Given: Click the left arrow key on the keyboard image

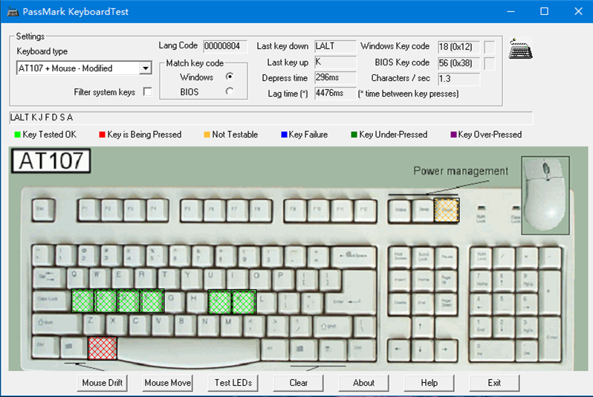Looking at the screenshot, I should point(398,349).
